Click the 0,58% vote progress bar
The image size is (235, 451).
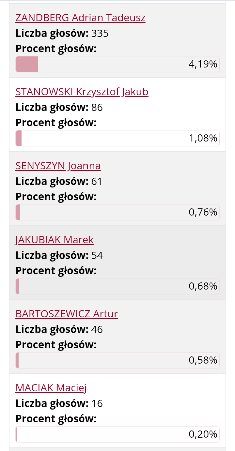click(x=117, y=360)
